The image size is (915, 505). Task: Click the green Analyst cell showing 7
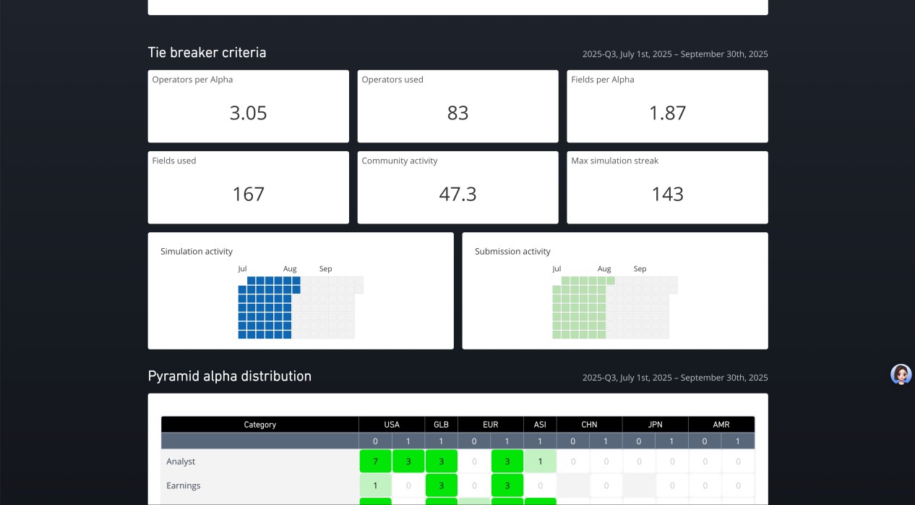coord(375,462)
